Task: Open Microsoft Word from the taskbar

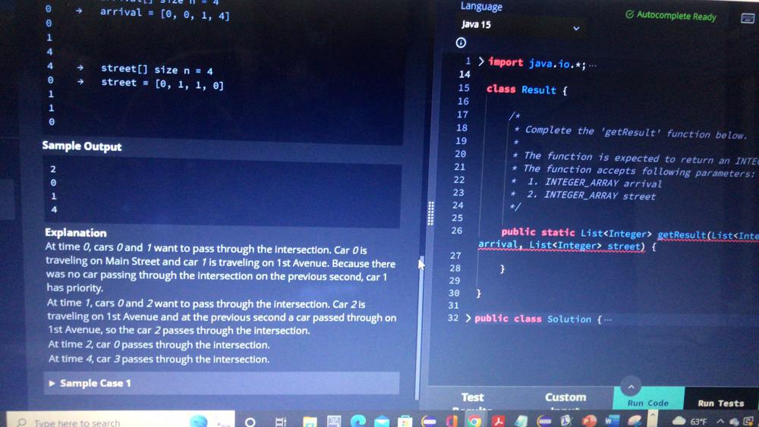Action: (x=611, y=421)
